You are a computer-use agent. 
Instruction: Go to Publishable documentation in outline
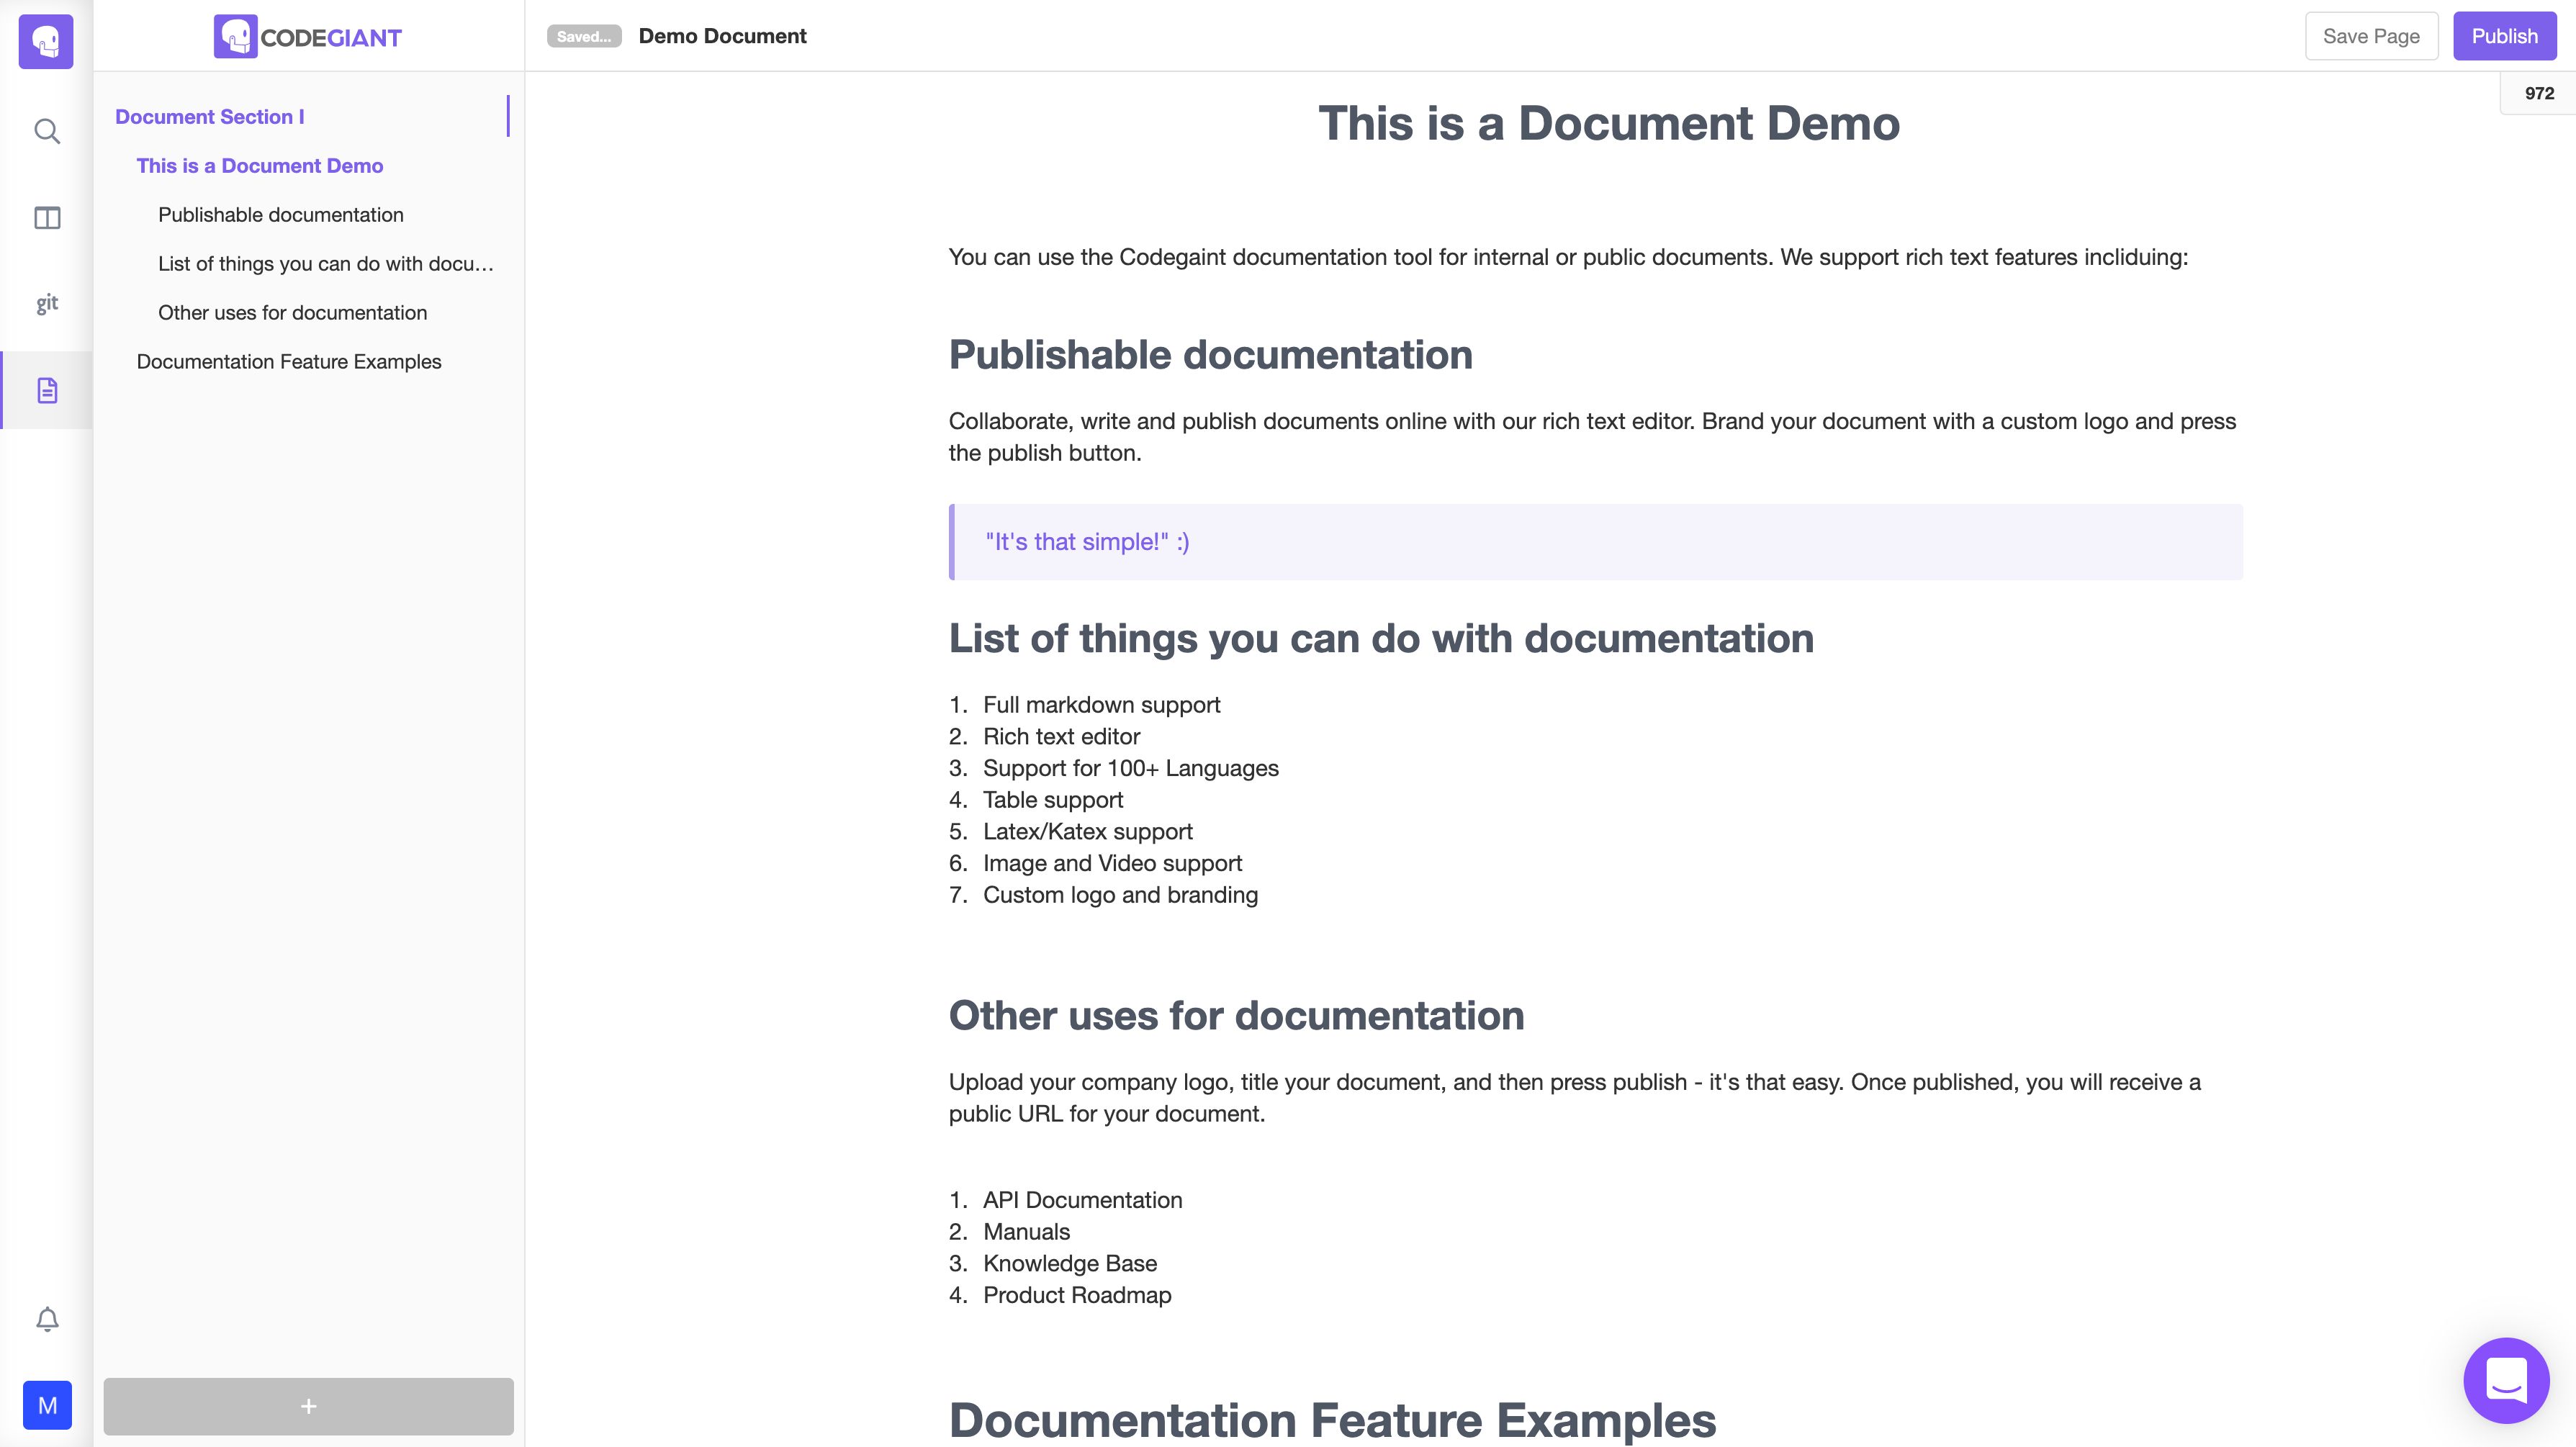(x=281, y=214)
